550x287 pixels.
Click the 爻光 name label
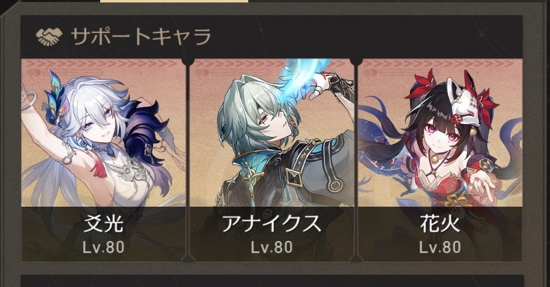click(103, 223)
